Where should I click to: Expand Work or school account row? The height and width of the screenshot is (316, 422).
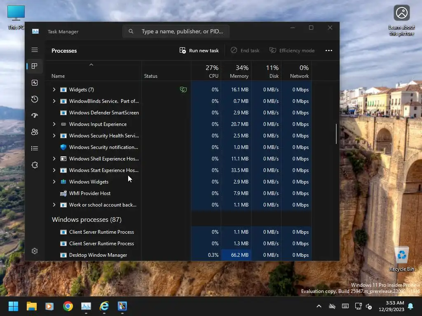pos(54,205)
